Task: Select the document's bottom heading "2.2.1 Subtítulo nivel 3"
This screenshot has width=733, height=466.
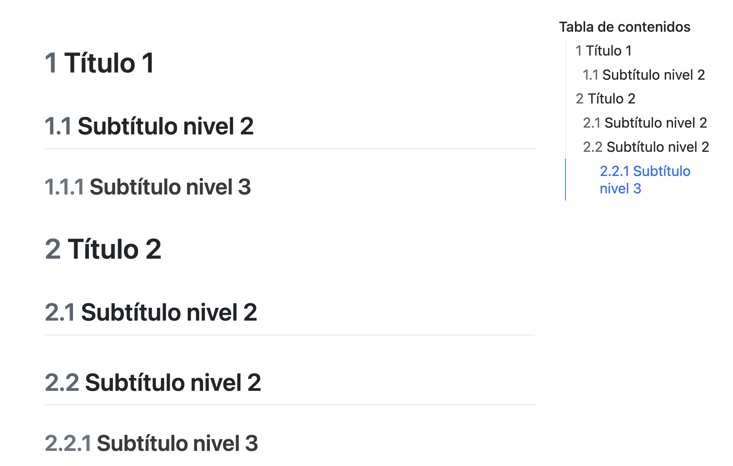Action: tap(151, 443)
